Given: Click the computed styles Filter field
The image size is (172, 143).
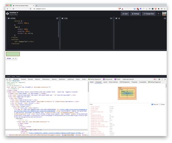Looking at the screenshot, I should click(x=120, y=104).
